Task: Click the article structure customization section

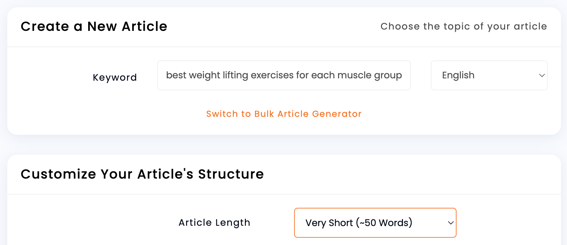Action: tap(142, 174)
